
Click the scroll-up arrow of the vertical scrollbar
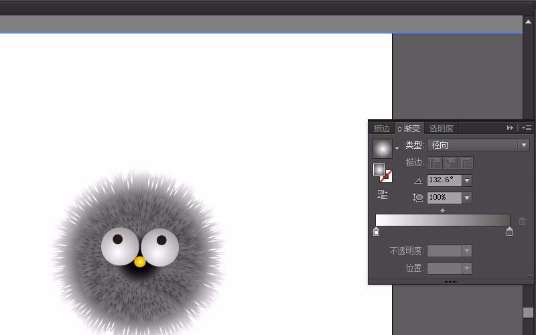click(x=528, y=21)
